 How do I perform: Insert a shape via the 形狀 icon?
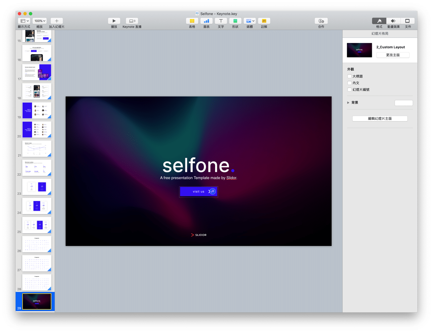(x=235, y=21)
